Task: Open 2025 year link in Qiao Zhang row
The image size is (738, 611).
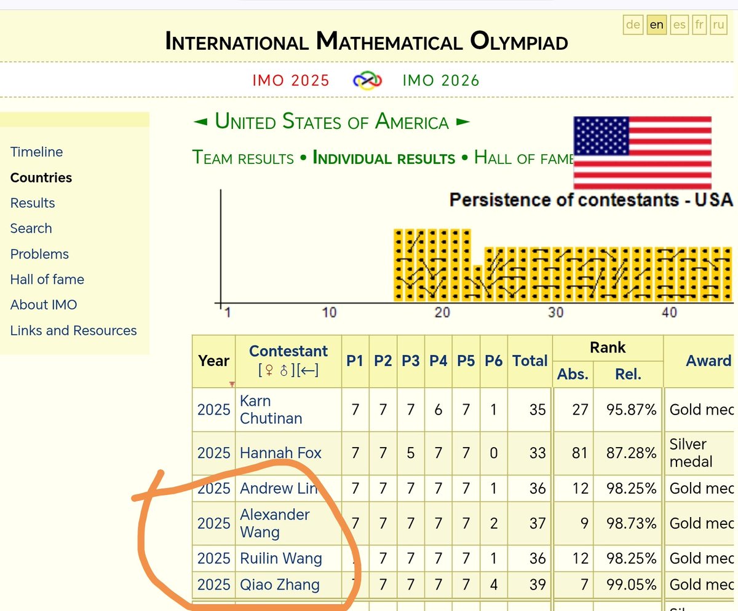Action: [x=213, y=584]
